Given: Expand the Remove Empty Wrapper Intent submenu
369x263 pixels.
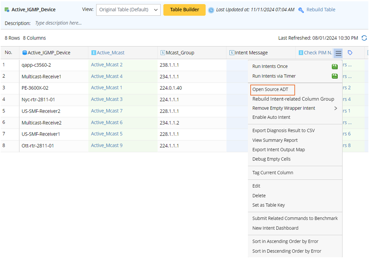Looking at the screenshot, I should coord(336,108).
